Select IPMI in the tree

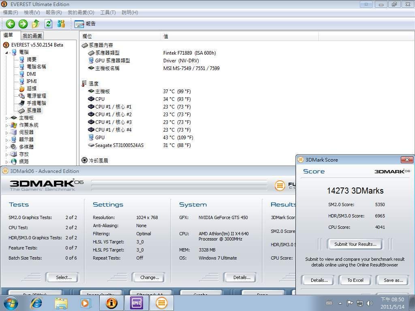coord(32,81)
